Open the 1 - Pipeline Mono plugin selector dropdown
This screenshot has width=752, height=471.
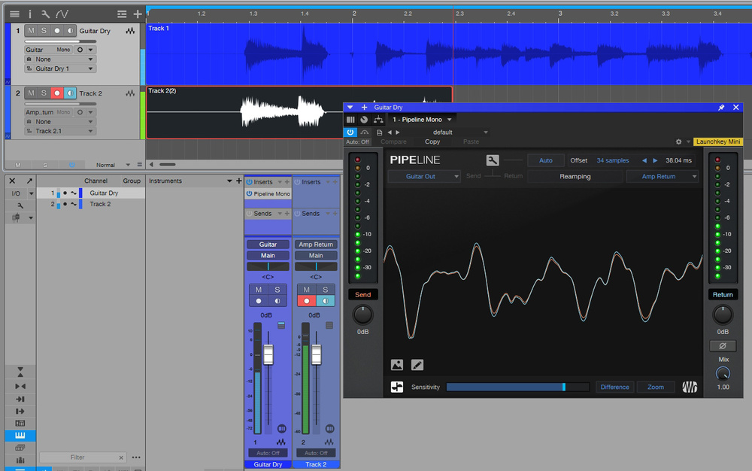[422, 120]
